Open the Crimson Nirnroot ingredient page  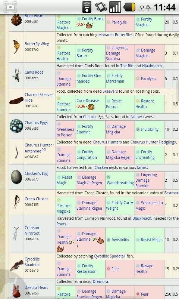click(x=32, y=230)
